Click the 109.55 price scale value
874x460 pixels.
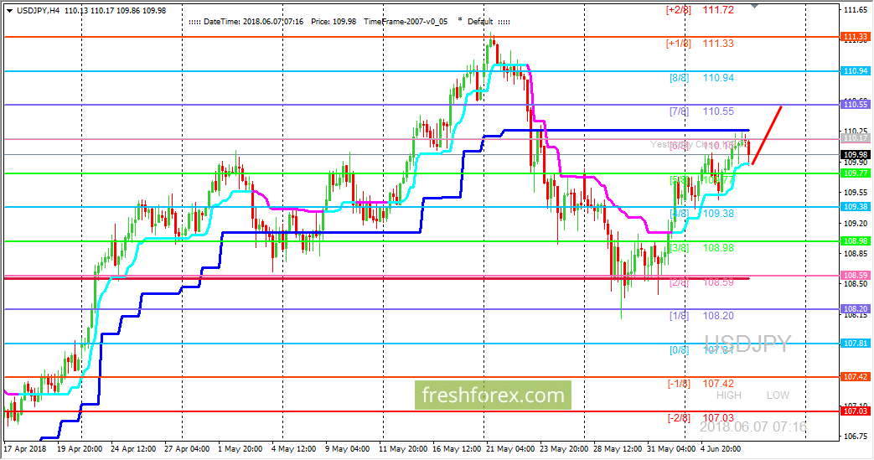[x=855, y=193]
